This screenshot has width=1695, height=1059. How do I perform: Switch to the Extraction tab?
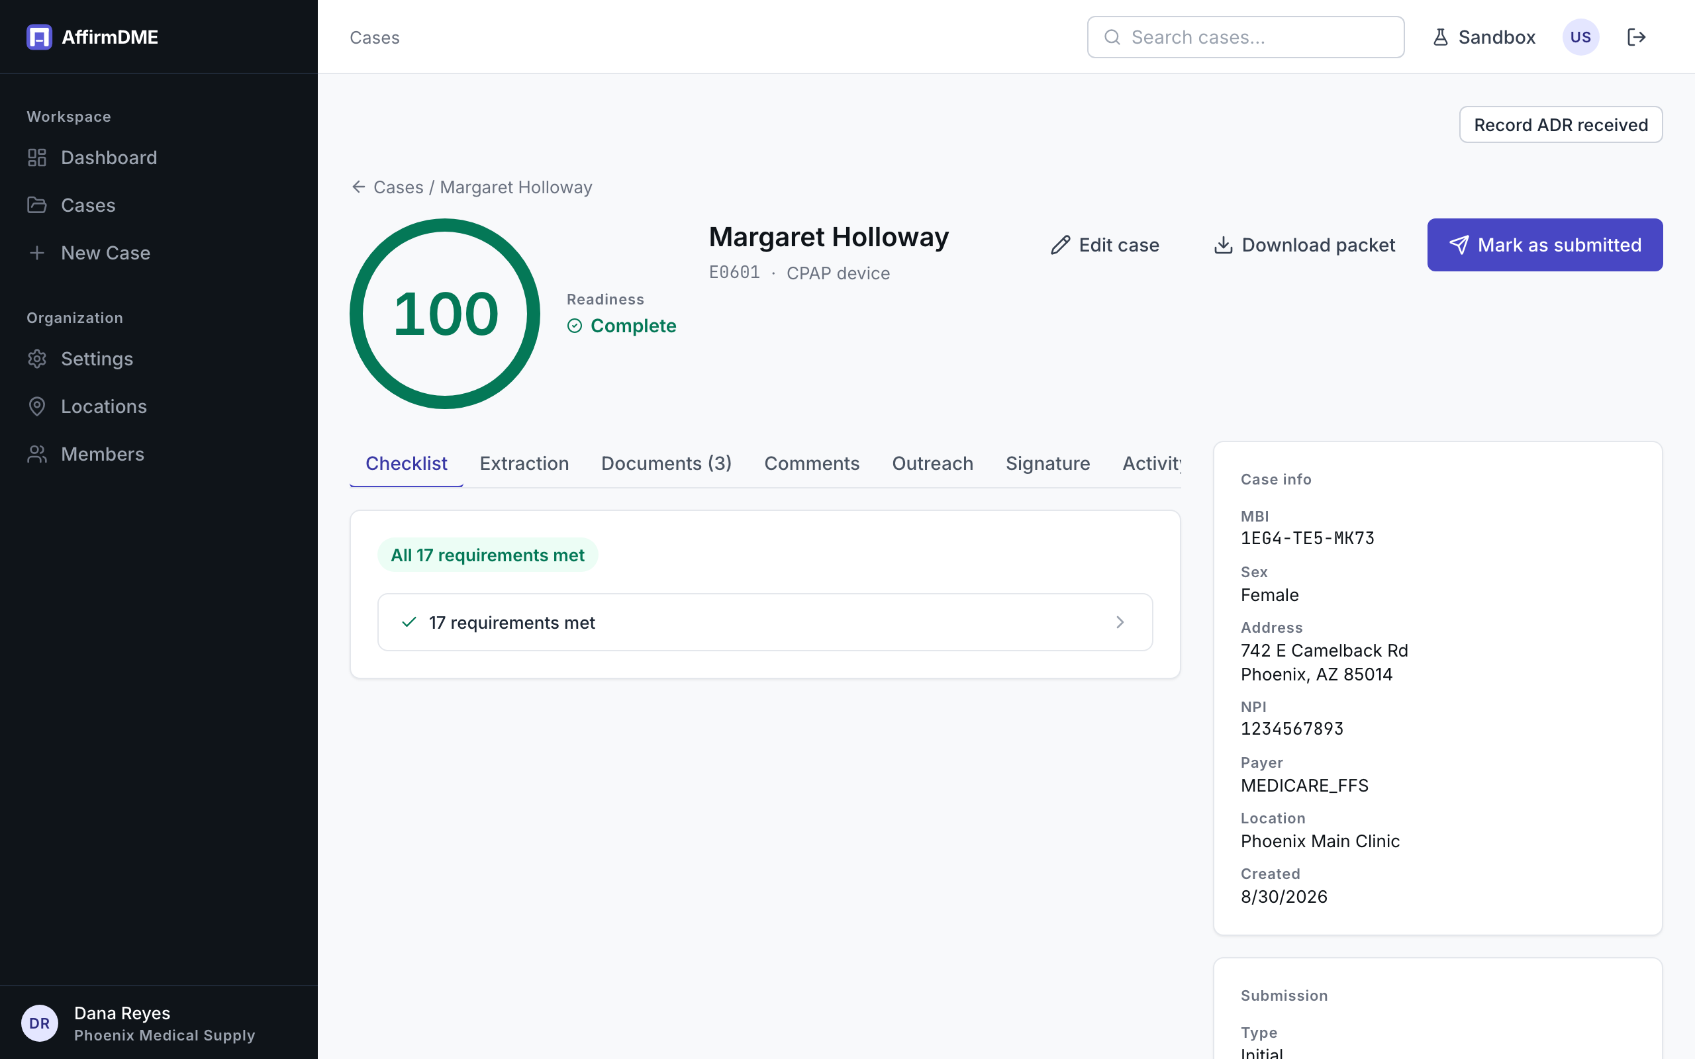[524, 464]
